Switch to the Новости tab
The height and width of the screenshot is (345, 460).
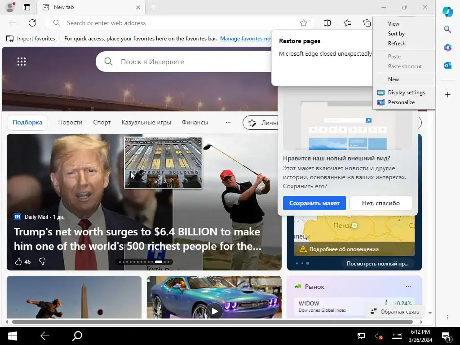point(70,122)
